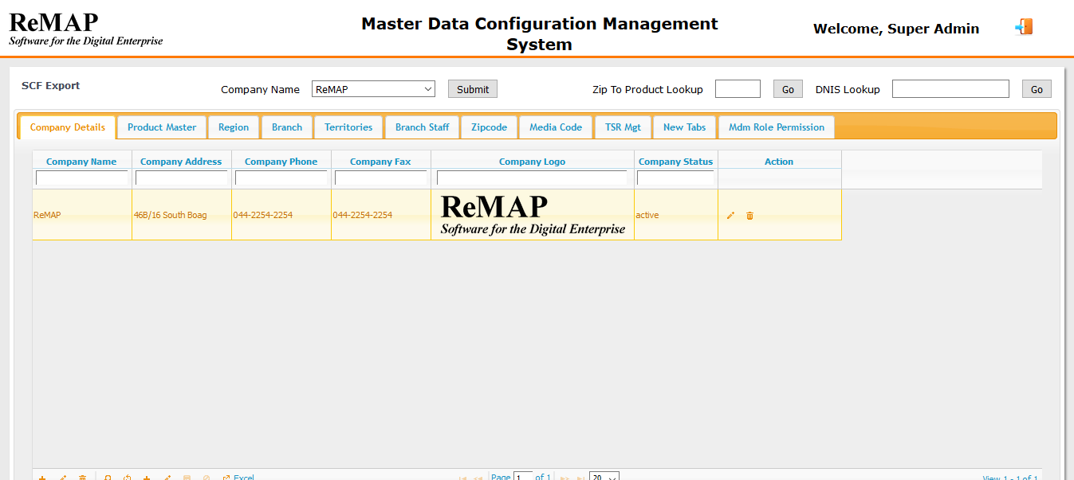Focus the Zip To Product Lookup field
Image resolution: width=1074 pixels, height=480 pixels.
click(x=738, y=89)
